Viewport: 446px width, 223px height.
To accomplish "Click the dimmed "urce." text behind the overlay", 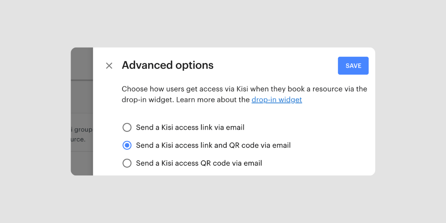I will [x=78, y=140].
